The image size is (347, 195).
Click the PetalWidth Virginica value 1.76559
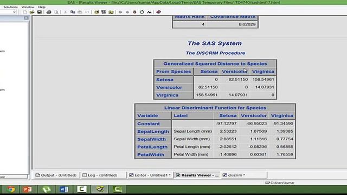pos(285,154)
